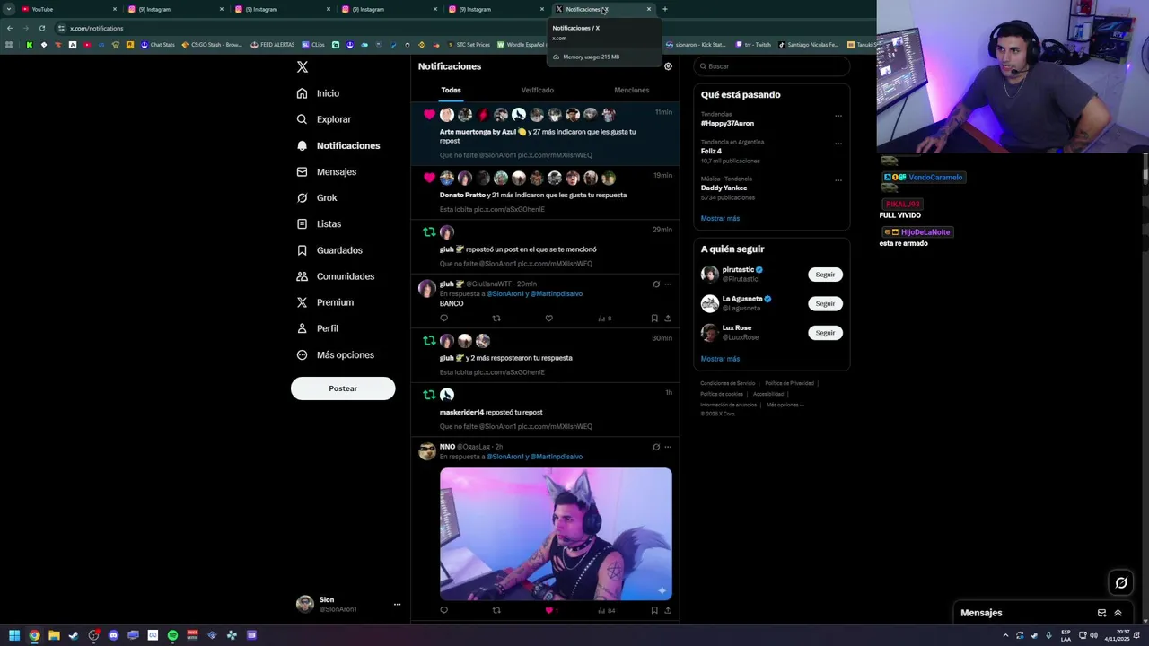This screenshot has height=646, width=1149.
Task: Open Spotify from Windows taskbar
Action: (172, 635)
